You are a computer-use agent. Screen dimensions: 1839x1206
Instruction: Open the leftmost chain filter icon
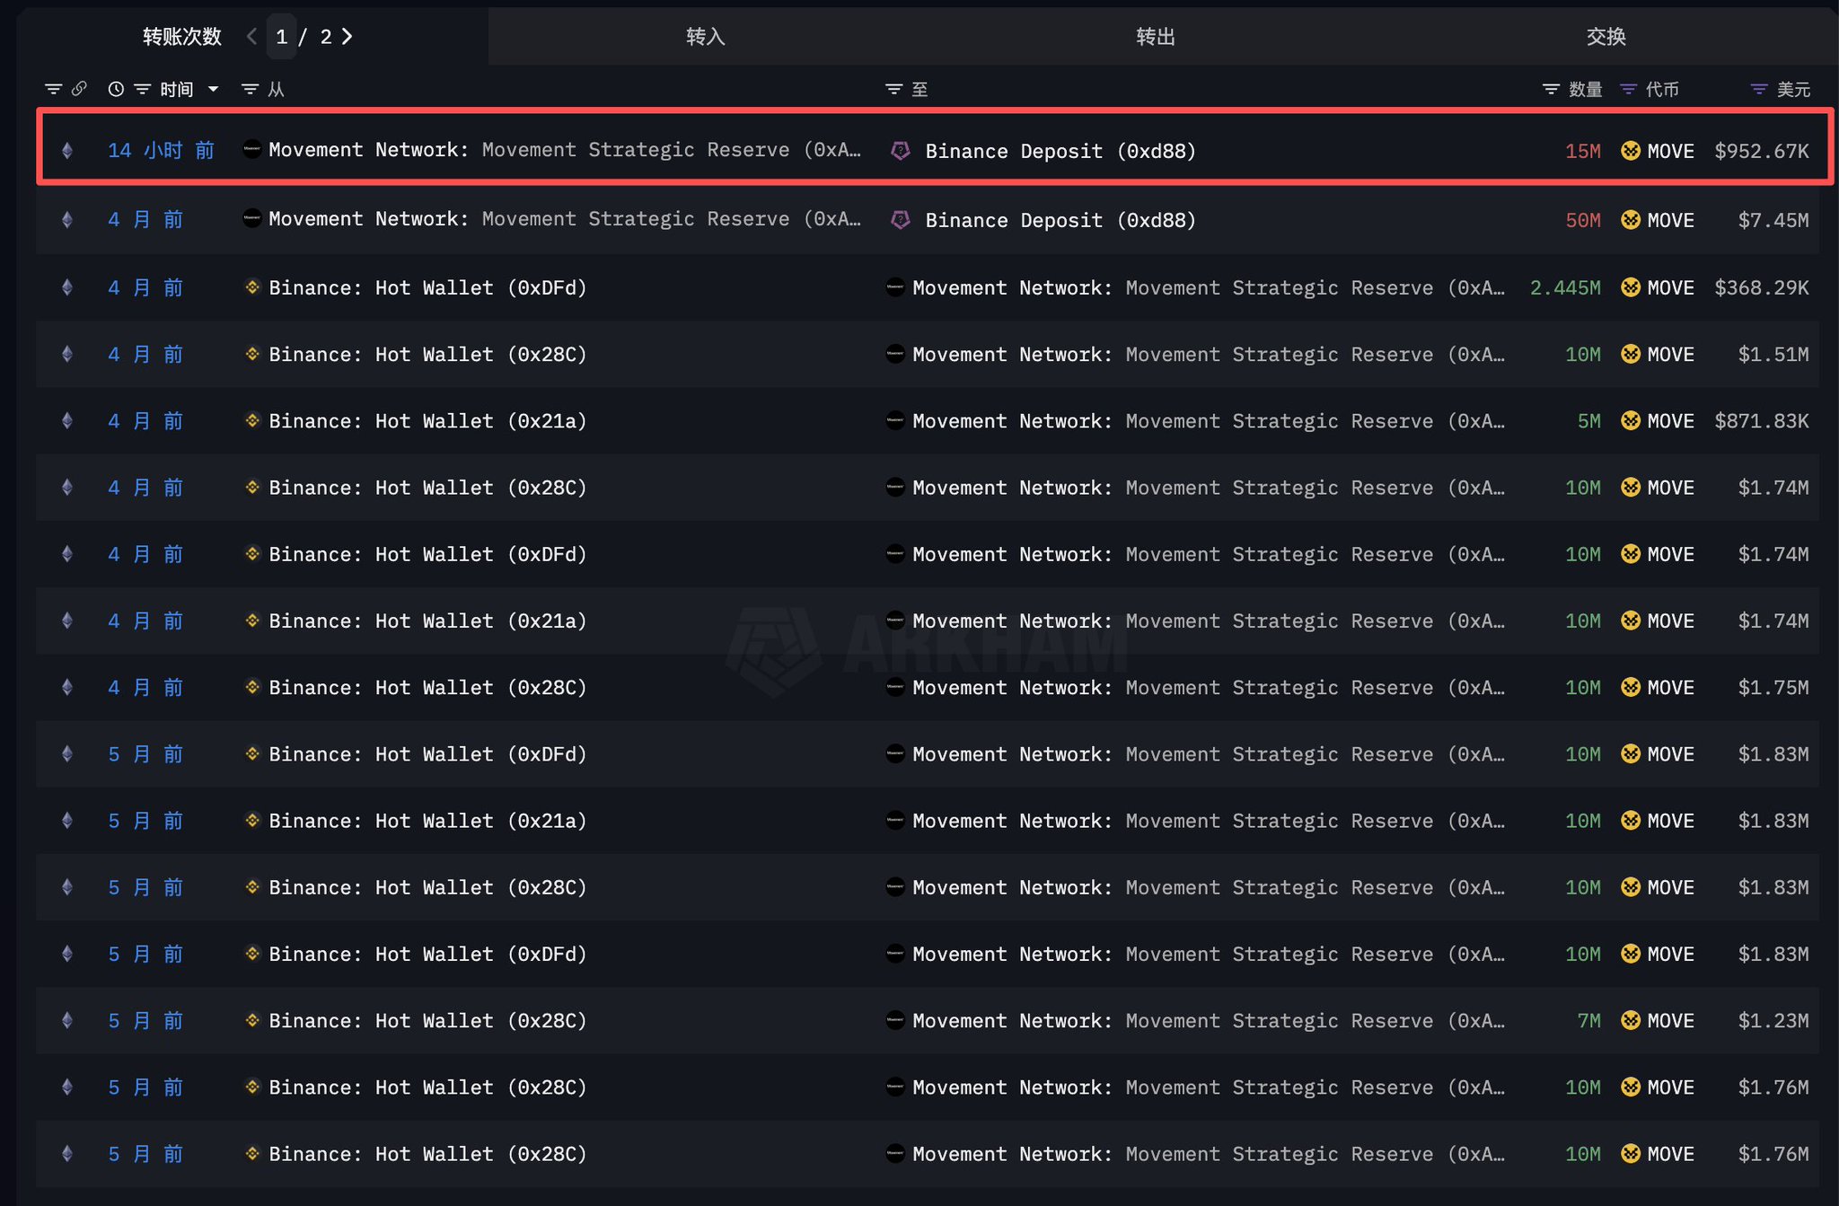pos(54,89)
